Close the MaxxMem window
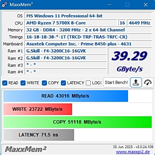 [146, 5]
